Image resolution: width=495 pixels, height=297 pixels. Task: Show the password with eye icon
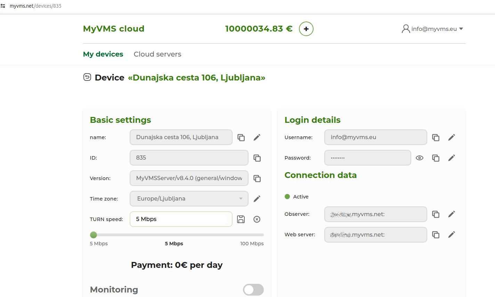point(420,158)
